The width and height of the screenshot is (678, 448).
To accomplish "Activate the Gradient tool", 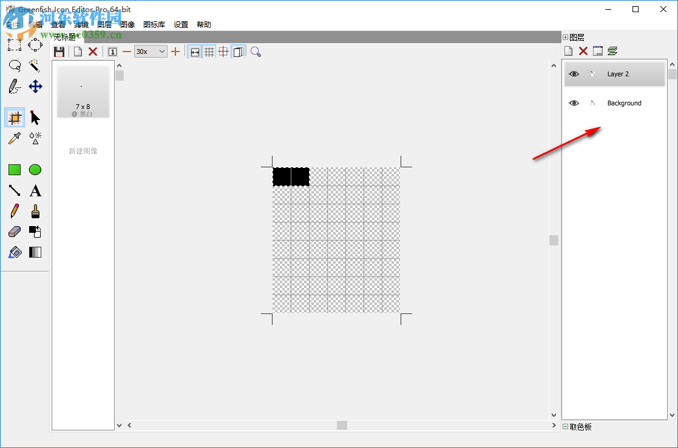I will point(35,252).
